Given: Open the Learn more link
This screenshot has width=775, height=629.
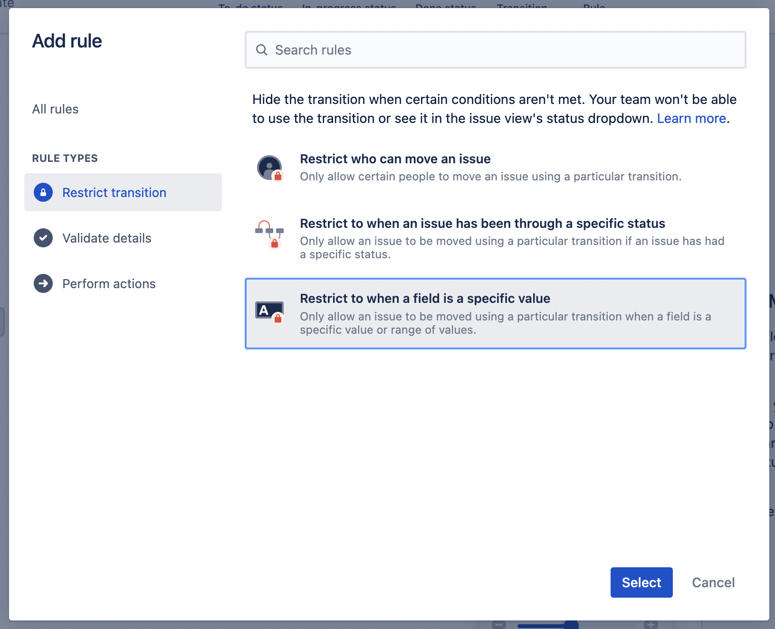Looking at the screenshot, I should point(691,118).
